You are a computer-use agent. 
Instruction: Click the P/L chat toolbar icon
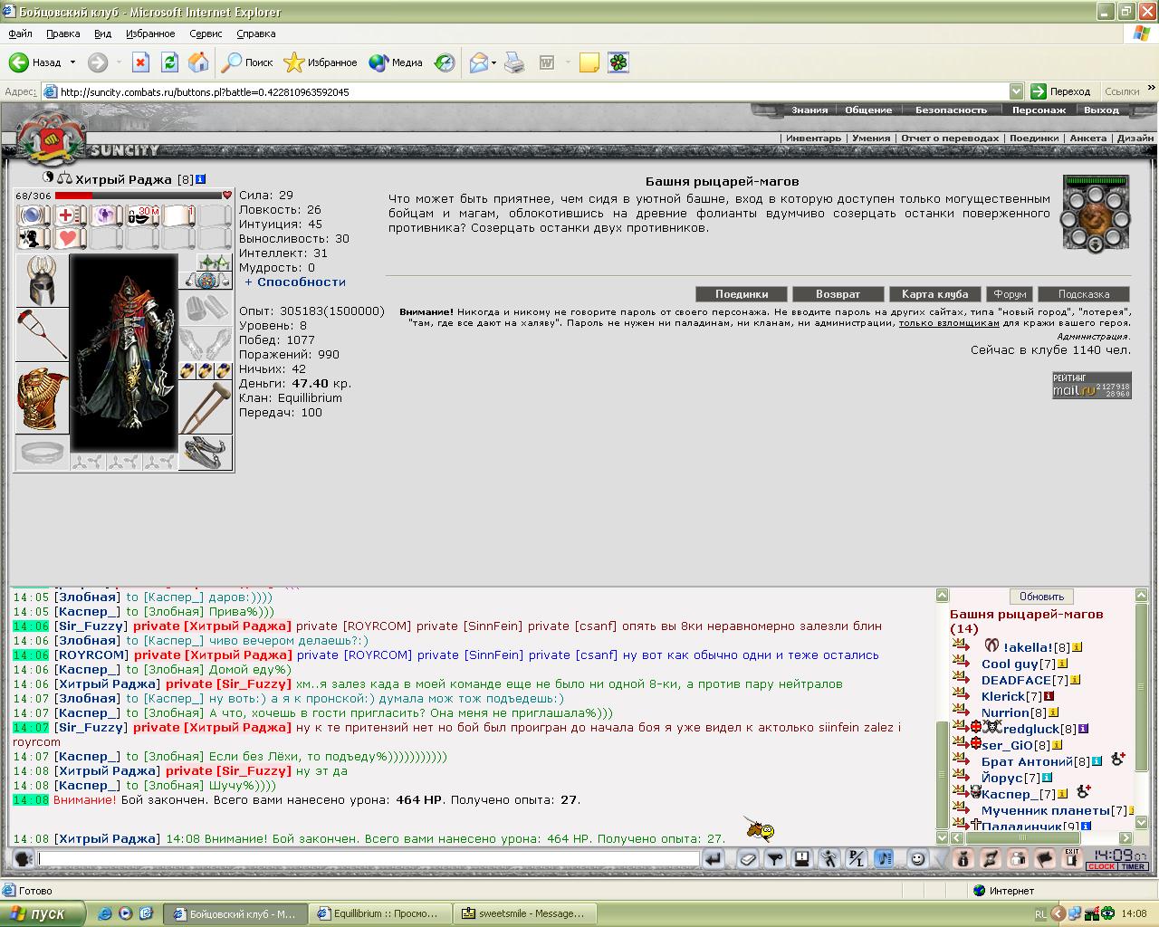[x=856, y=859]
